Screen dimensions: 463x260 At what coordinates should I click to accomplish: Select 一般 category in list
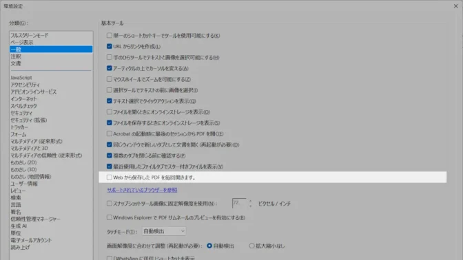pos(51,50)
